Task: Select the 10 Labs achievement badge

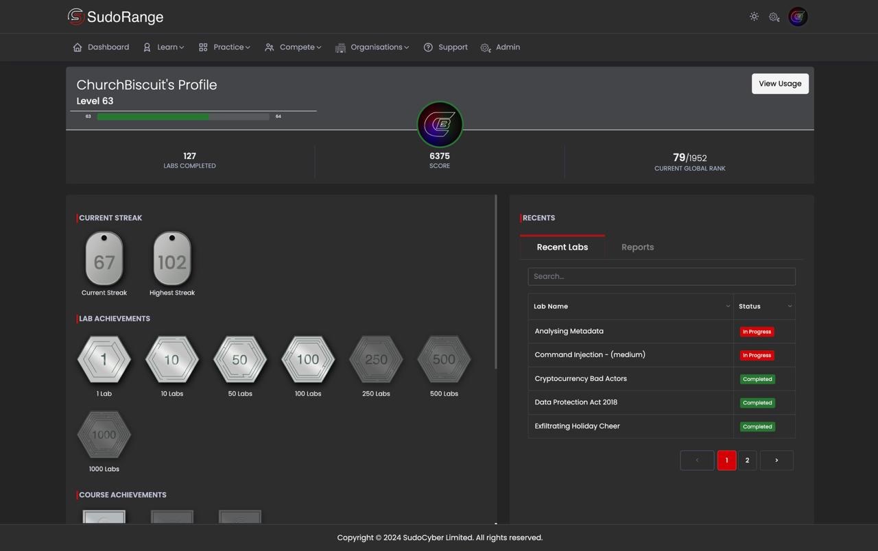Action: [x=172, y=359]
